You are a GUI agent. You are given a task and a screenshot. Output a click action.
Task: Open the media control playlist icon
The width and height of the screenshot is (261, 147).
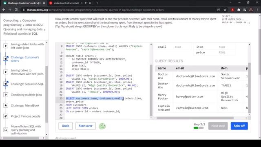pyautogui.click(x=245, y=10)
